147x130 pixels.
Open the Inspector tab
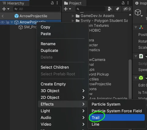coord(141,3)
